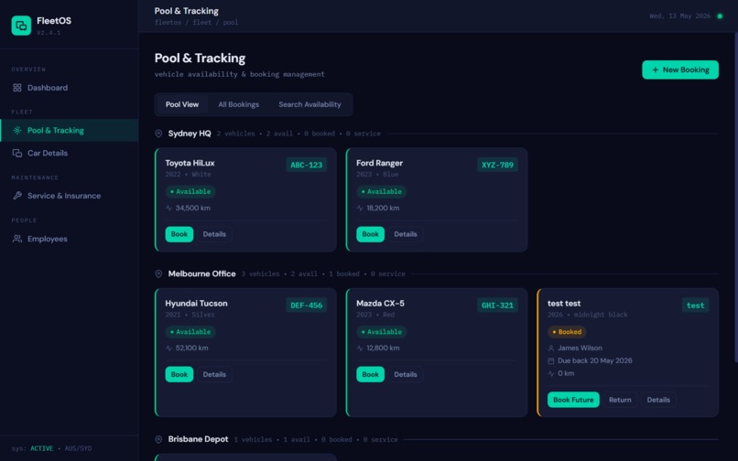The image size is (738, 461).
Task: Click the James Wilson name
Action: 580,348
